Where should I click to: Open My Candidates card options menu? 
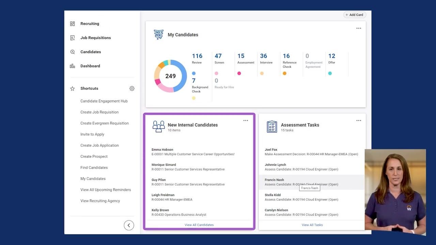[x=359, y=28]
